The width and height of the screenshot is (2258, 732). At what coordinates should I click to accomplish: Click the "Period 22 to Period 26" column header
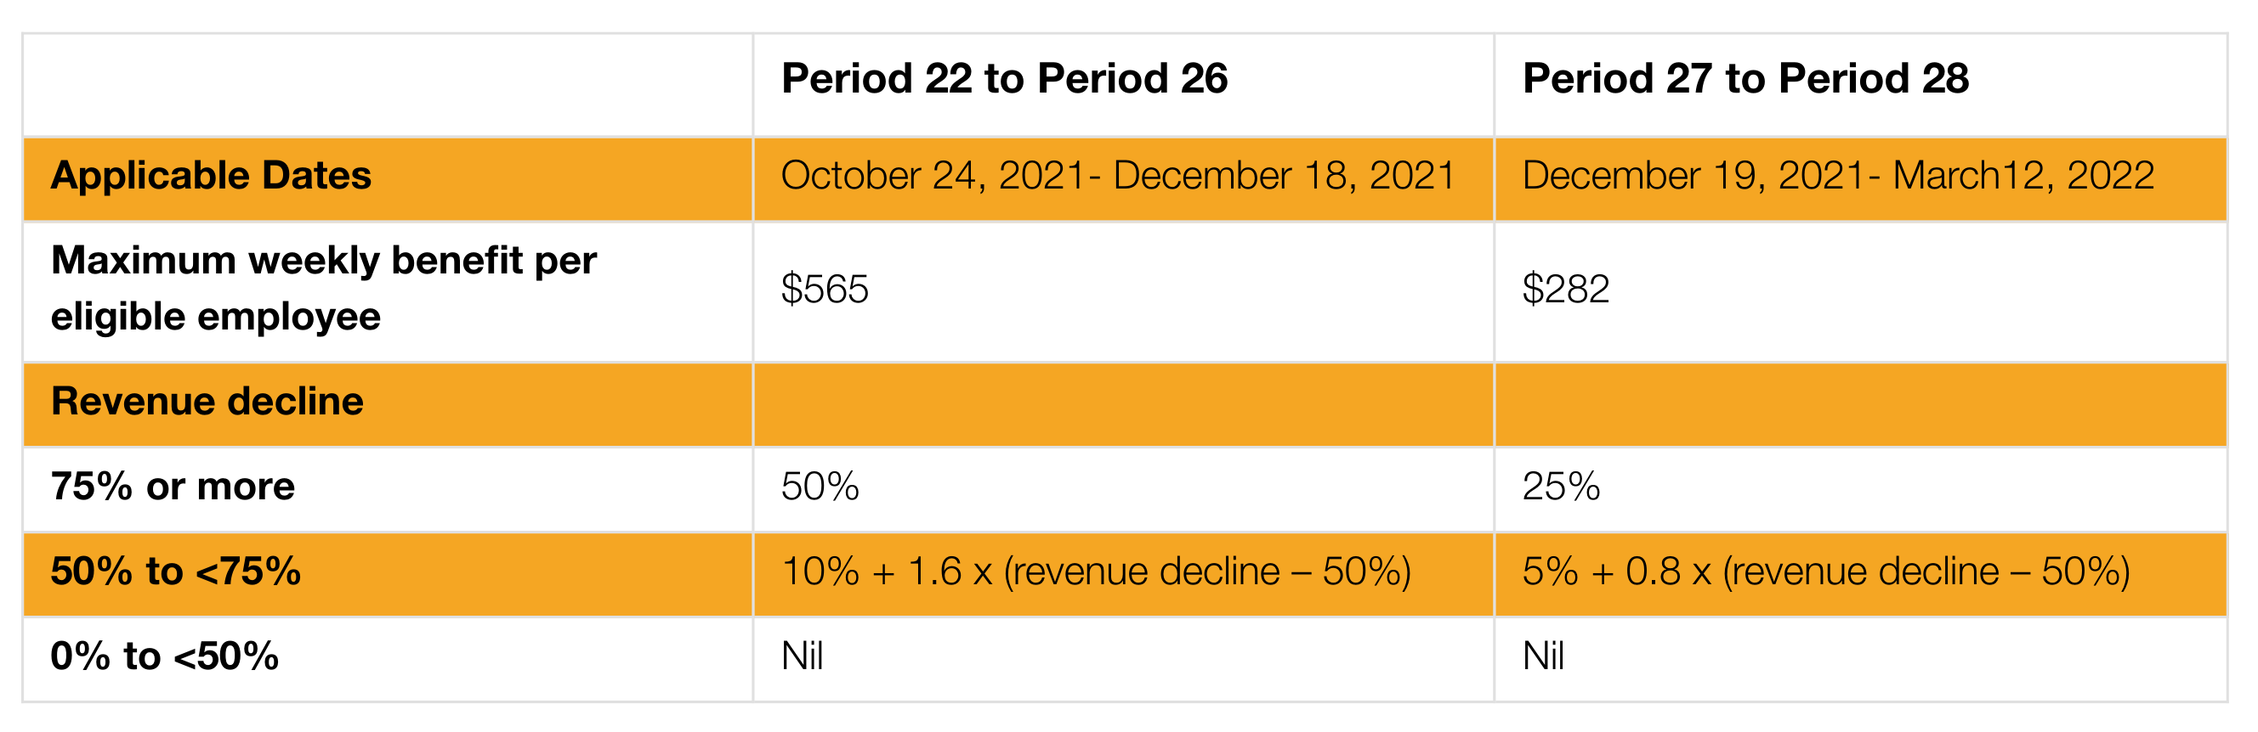(1004, 79)
